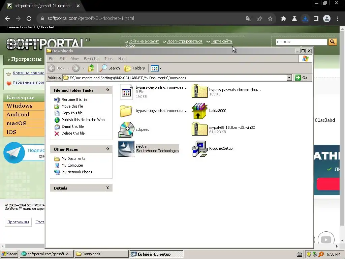
Task: Expand the Address bar dropdown list
Action: 289,78
